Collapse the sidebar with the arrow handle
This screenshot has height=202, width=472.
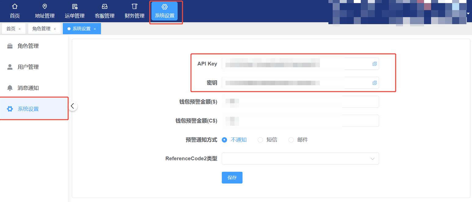(x=72, y=106)
